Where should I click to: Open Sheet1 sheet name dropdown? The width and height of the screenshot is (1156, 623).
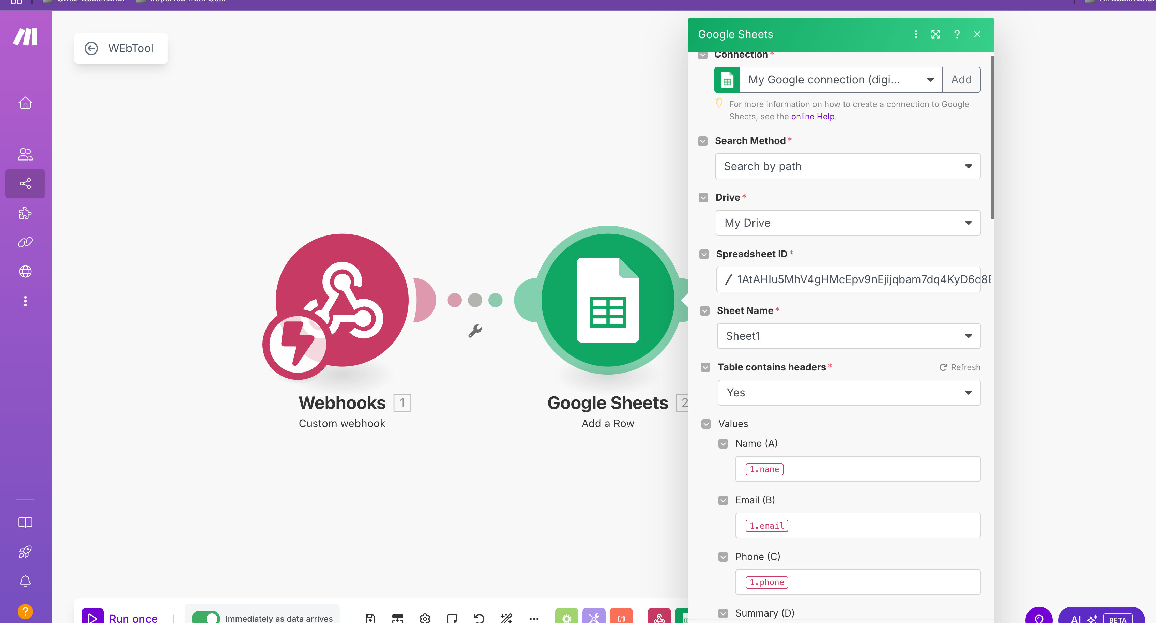[x=849, y=336]
